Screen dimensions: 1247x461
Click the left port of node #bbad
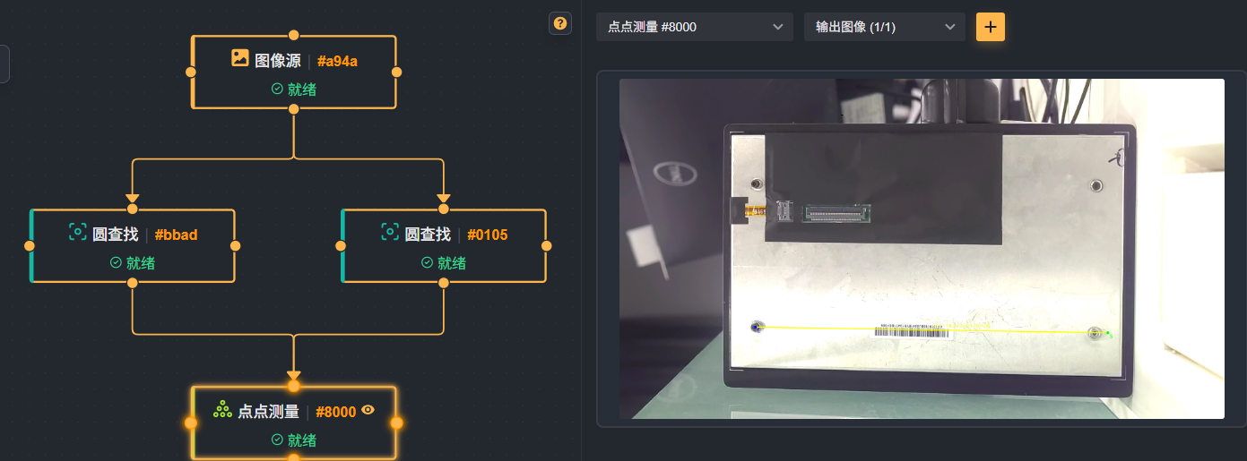tap(30, 245)
